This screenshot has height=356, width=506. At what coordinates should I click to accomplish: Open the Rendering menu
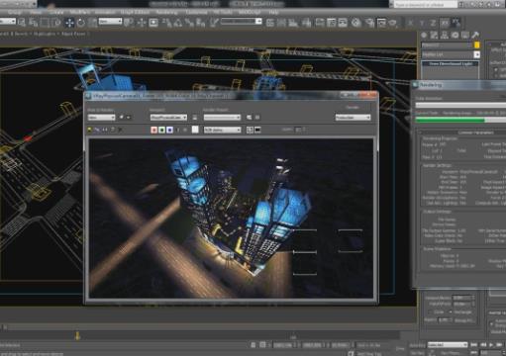click(167, 12)
